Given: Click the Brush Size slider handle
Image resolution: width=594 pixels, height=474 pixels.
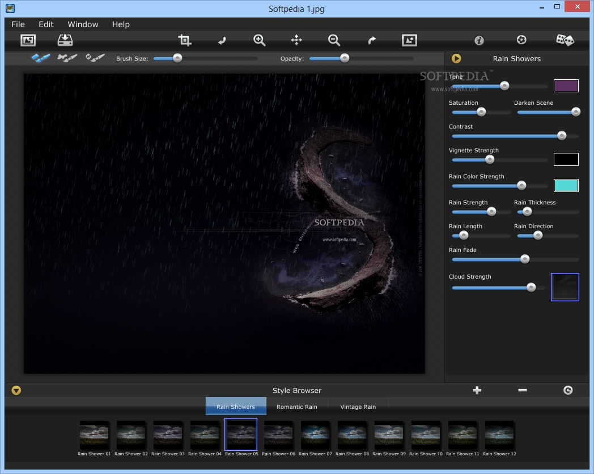Looking at the screenshot, I should tap(177, 58).
